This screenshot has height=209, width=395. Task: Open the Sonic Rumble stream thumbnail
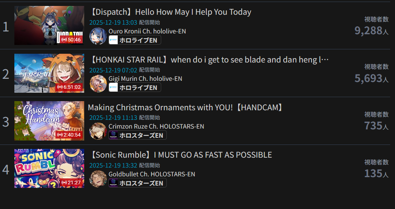49,168
